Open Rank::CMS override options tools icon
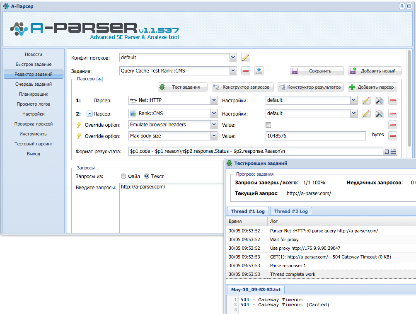Screen dimensions: 416x314 click(380, 114)
